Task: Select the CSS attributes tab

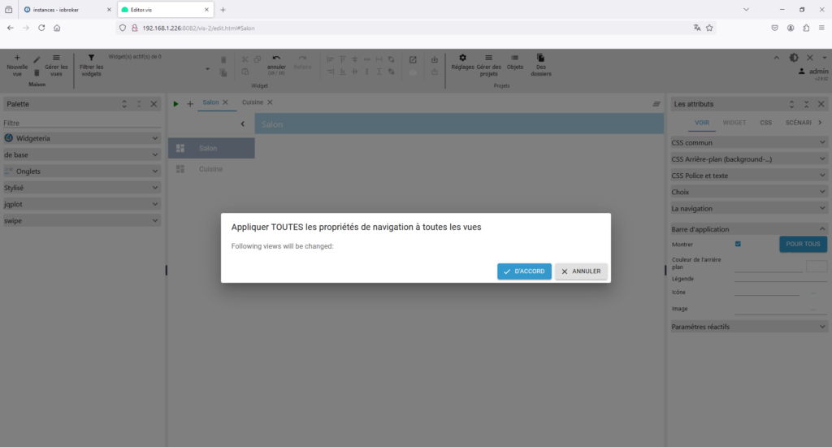Action: [765, 123]
